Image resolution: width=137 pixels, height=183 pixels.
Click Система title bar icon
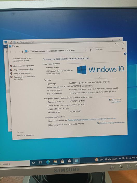10,46
